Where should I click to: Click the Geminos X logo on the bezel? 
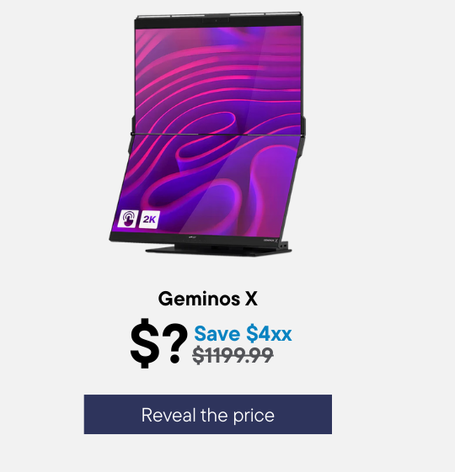[x=270, y=241]
